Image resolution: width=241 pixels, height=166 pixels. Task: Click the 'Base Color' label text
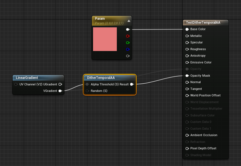click(x=198, y=29)
